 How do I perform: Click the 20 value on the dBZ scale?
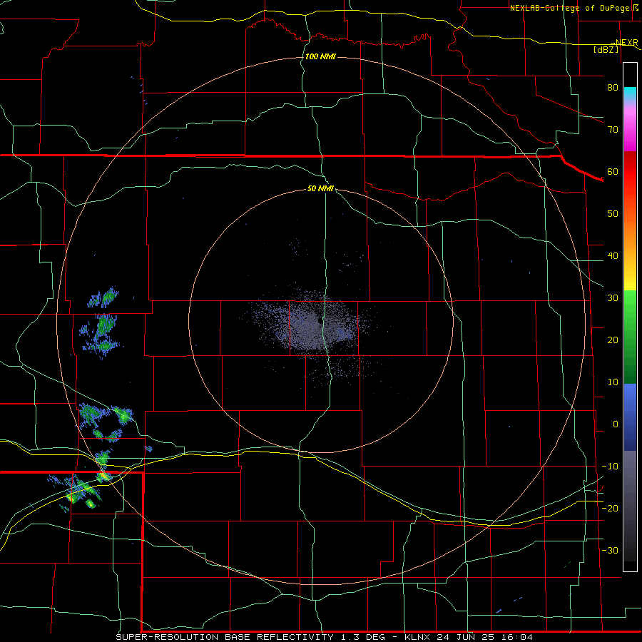613,340
